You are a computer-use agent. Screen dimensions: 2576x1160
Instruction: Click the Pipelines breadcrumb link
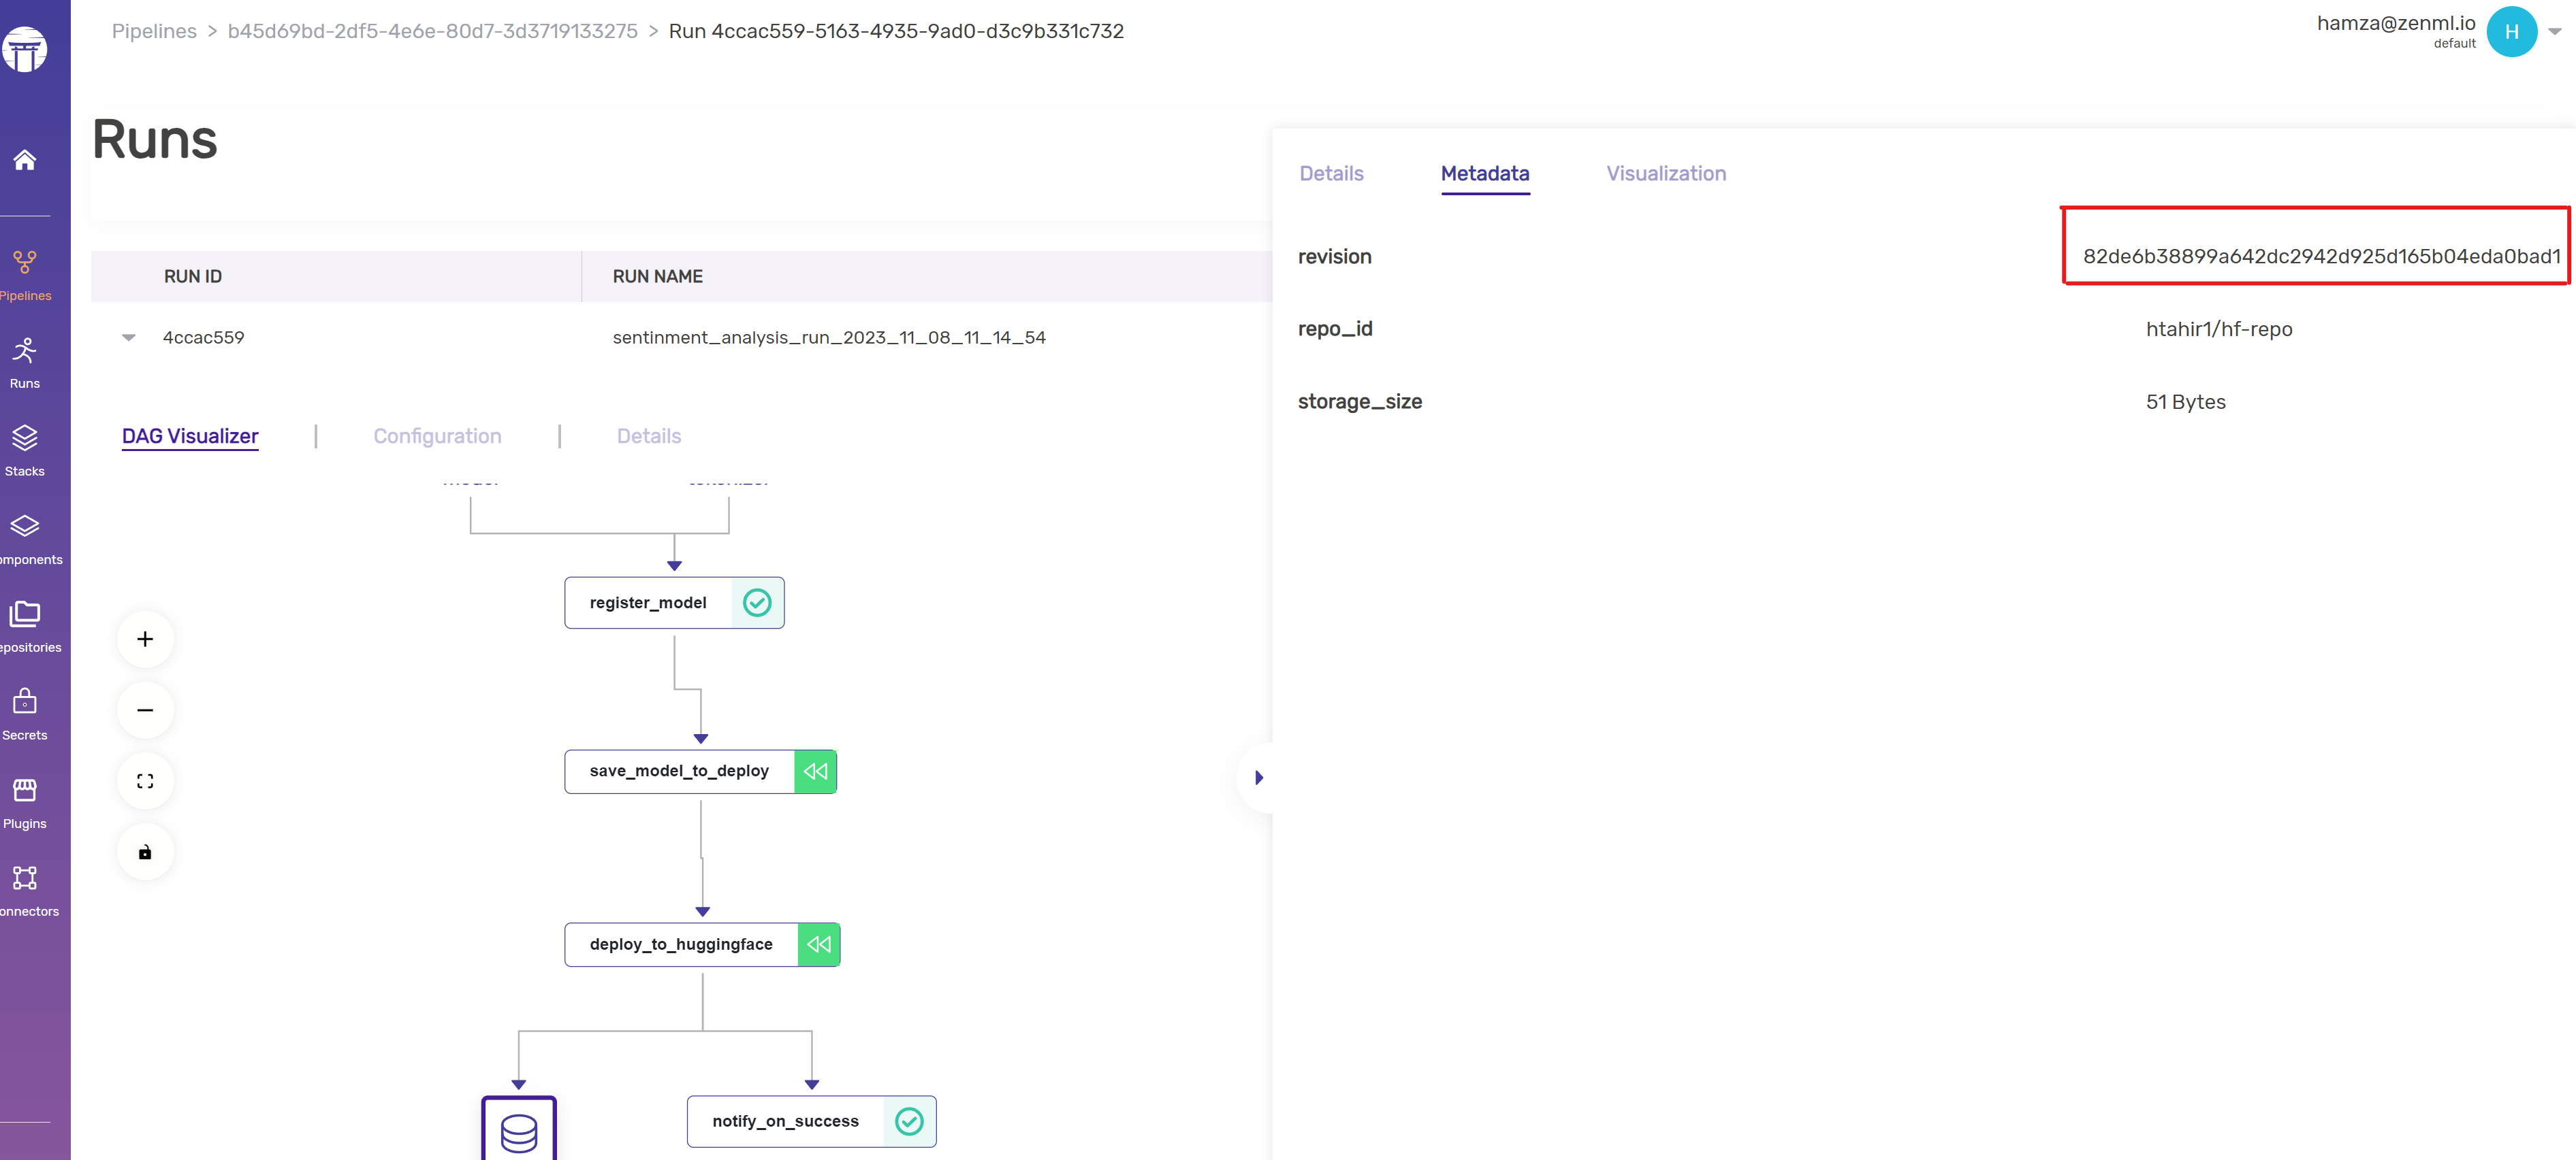pyautogui.click(x=154, y=31)
